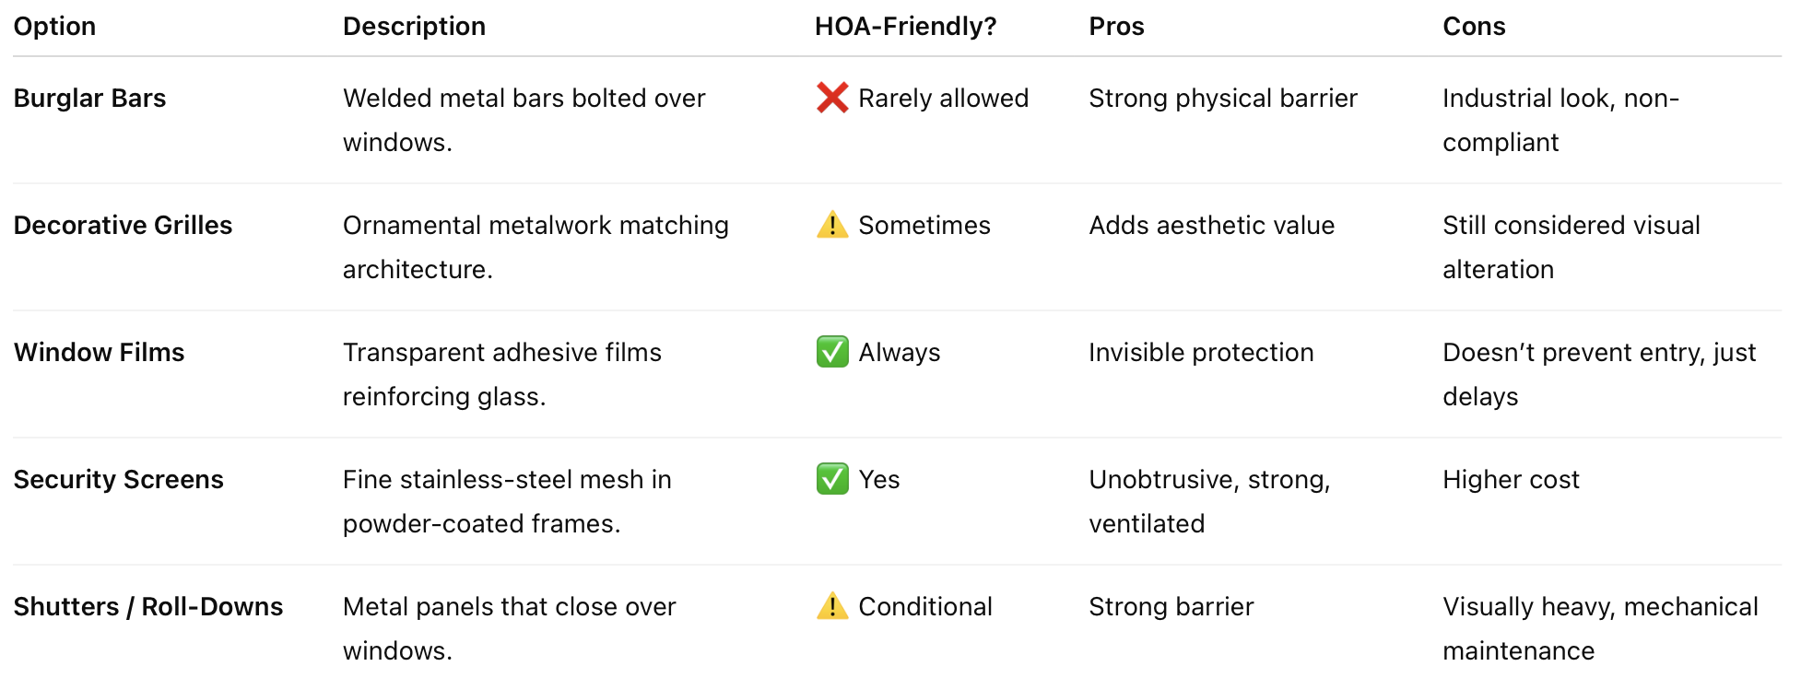Select the Shutters / Roll-Downs row title
The width and height of the screenshot is (1801, 678).
147,607
